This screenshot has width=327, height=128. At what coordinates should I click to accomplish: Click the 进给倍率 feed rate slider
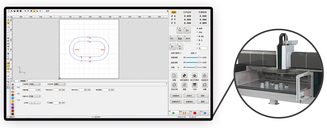coord(194,62)
